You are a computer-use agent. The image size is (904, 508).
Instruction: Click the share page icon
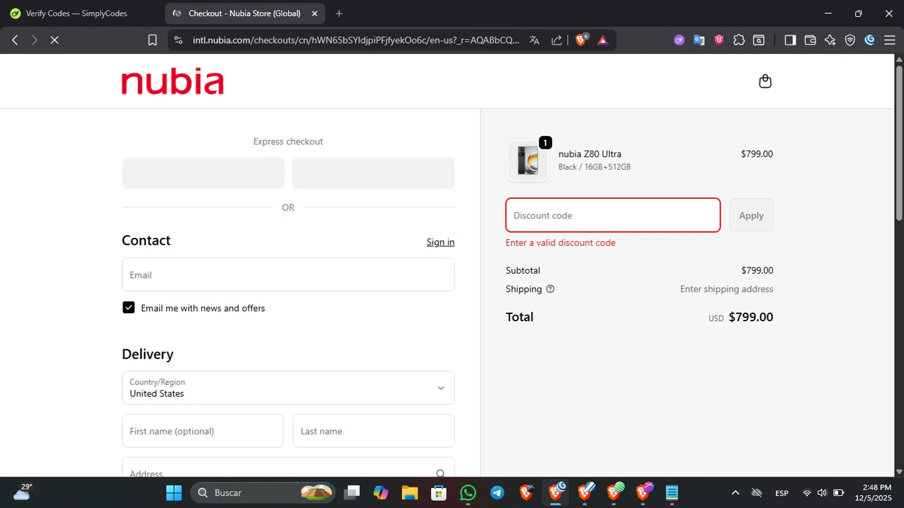[557, 40]
